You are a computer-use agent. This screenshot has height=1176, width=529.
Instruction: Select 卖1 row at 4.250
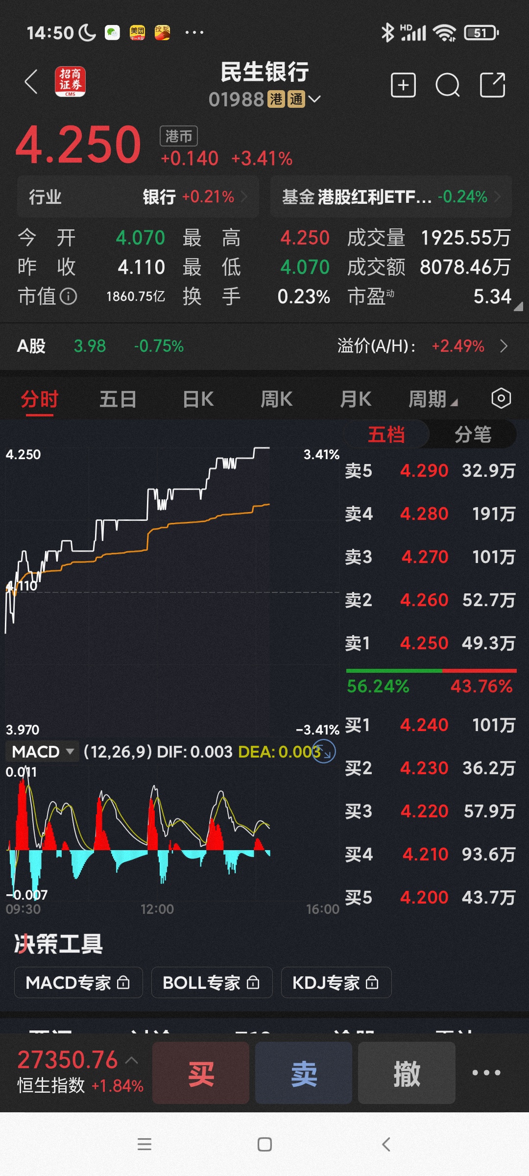point(430,643)
